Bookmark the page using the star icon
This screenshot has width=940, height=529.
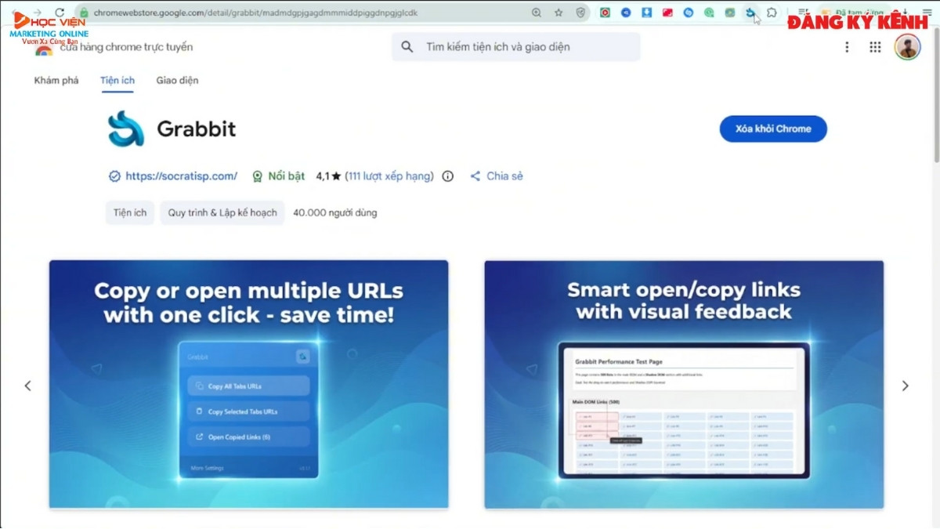point(558,13)
